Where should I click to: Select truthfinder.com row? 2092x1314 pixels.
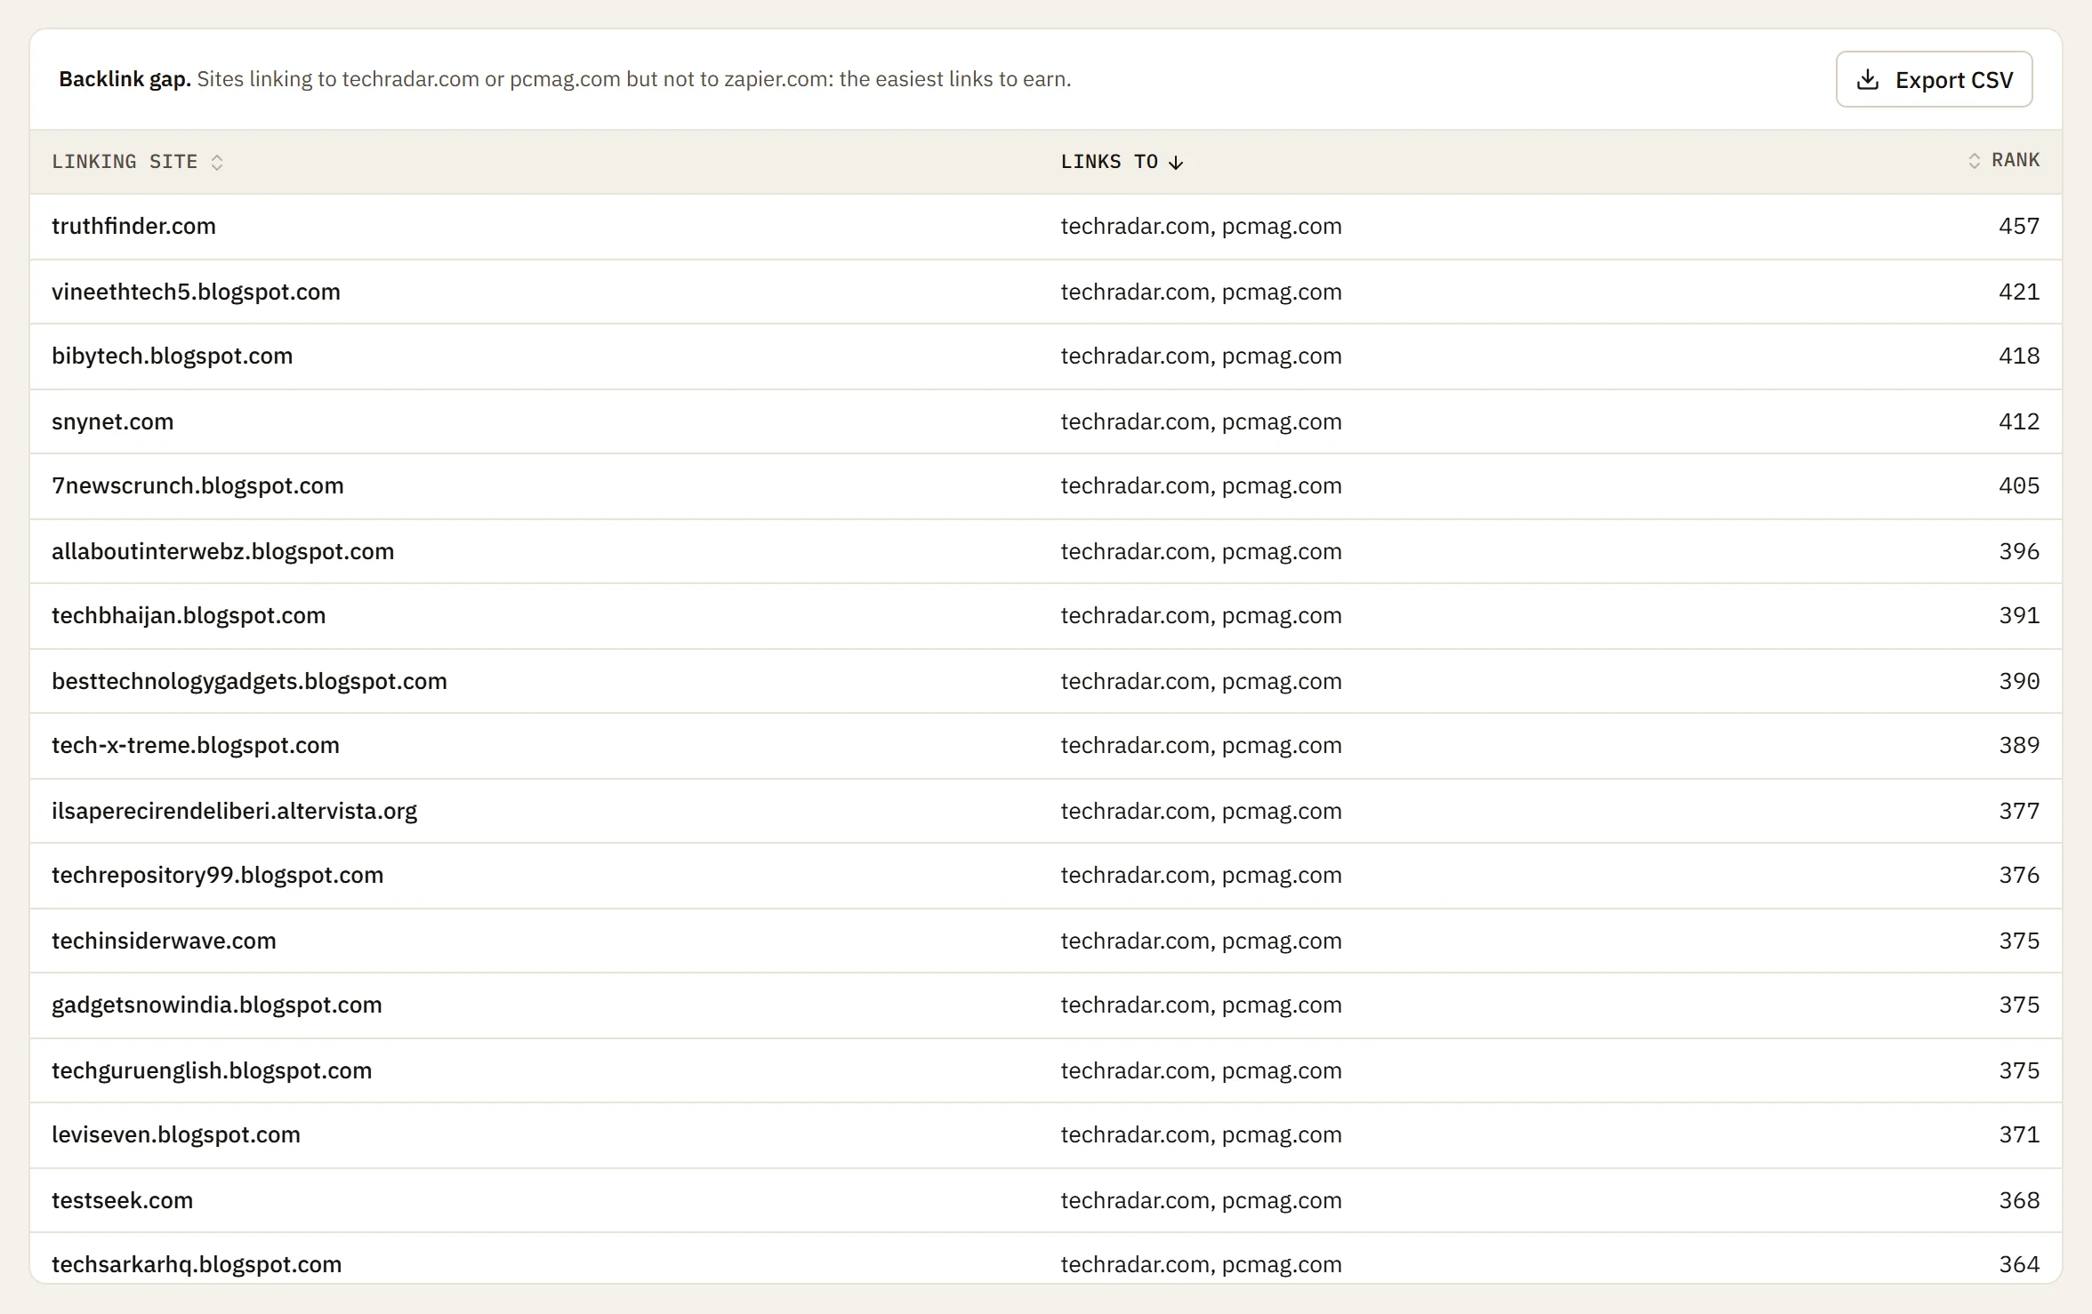[1046, 227]
